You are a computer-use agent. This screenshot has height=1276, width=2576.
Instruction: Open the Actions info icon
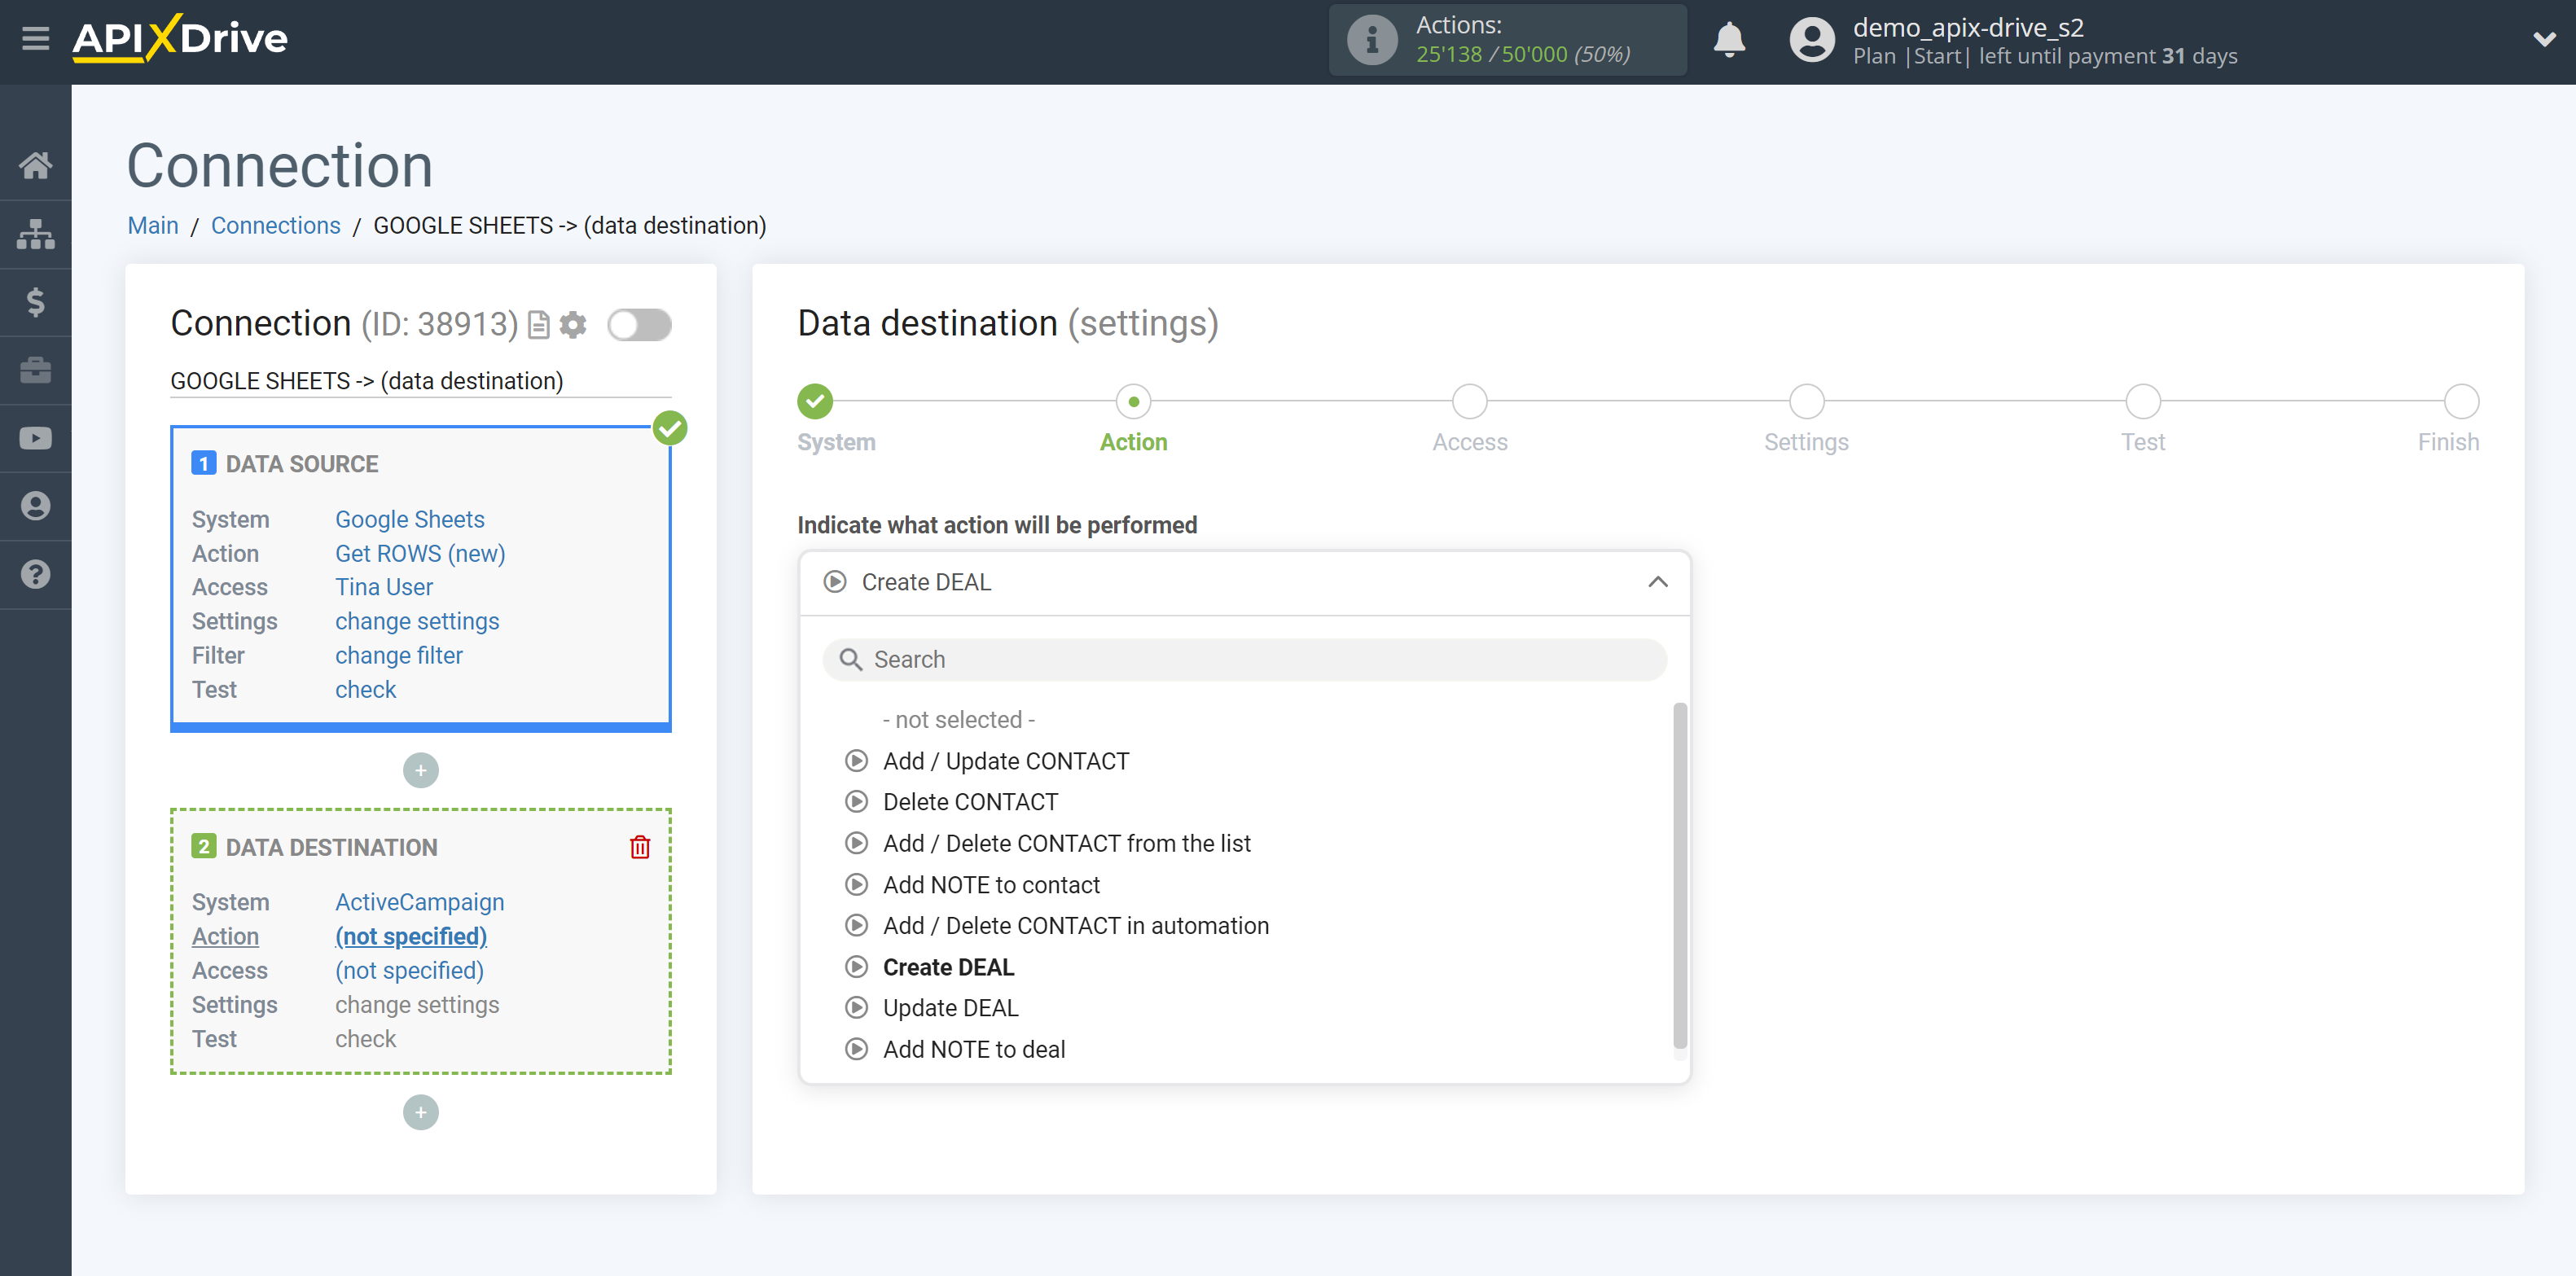click(x=1372, y=40)
